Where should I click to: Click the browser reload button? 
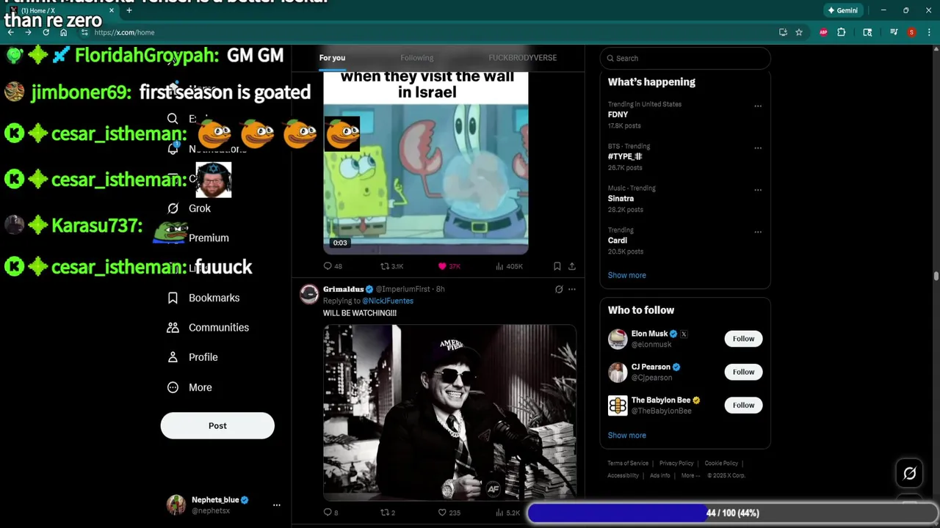click(46, 32)
